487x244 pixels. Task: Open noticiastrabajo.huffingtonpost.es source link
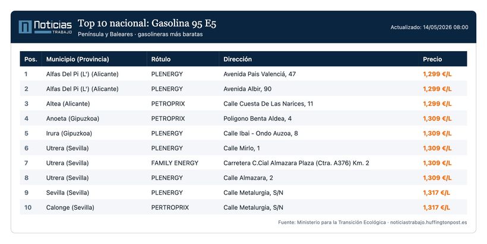tap(429, 222)
